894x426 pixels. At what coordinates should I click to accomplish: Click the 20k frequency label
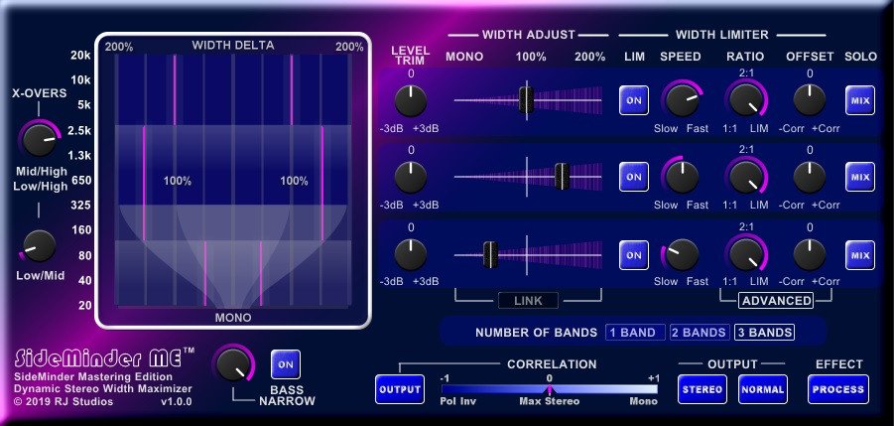(x=81, y=56)
